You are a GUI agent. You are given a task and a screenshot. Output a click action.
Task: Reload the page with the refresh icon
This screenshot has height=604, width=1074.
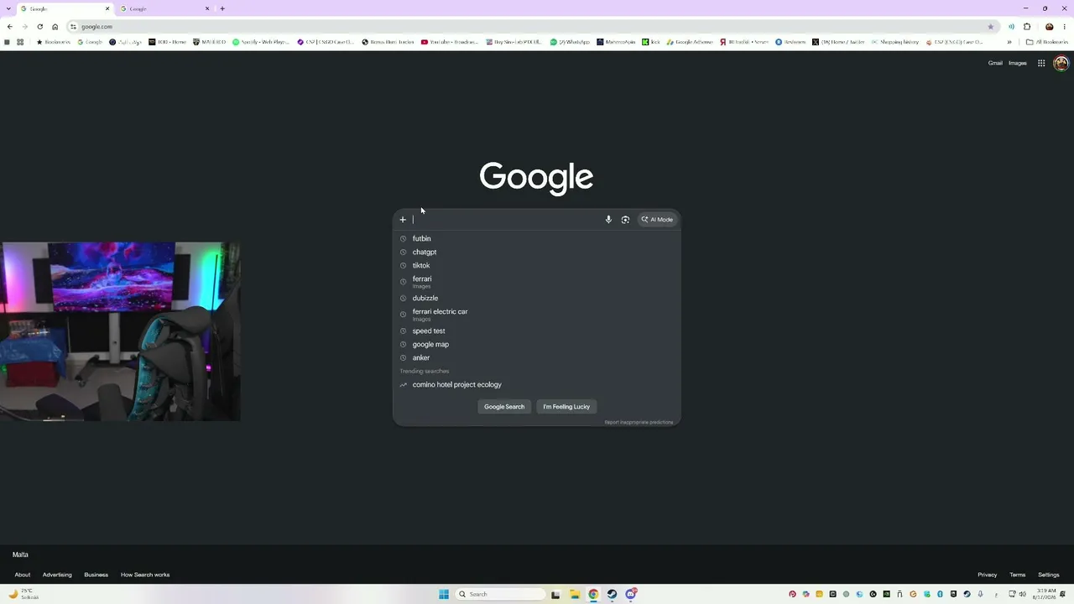39,27
